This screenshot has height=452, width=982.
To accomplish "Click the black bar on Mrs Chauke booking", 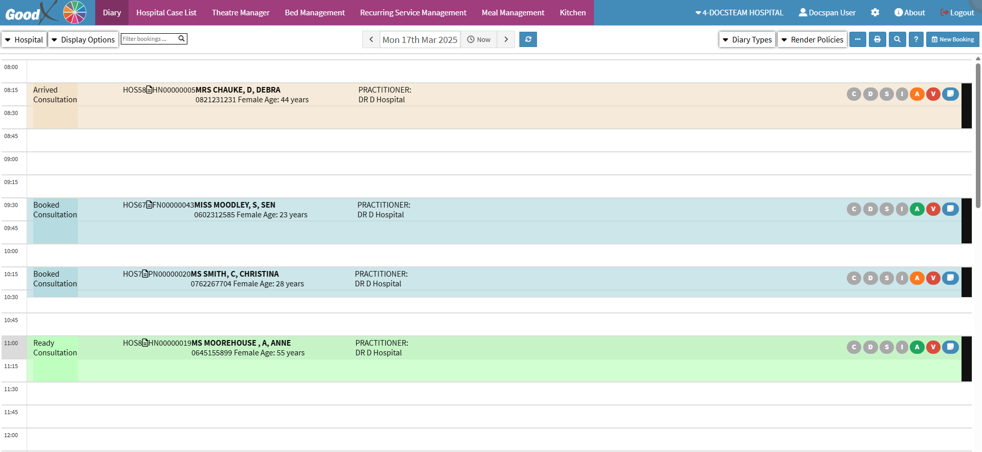I will coord(966,106).
